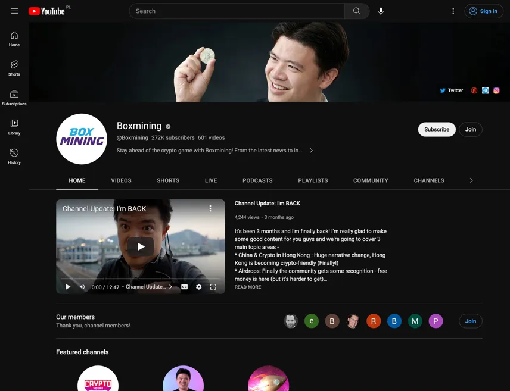Click '601 videos' text
510x391 pixels.
[x=211, y=138]
